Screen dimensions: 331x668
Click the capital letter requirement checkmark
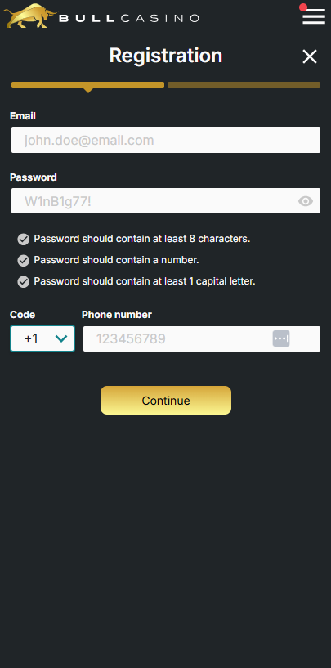click(x=24, y=281)
